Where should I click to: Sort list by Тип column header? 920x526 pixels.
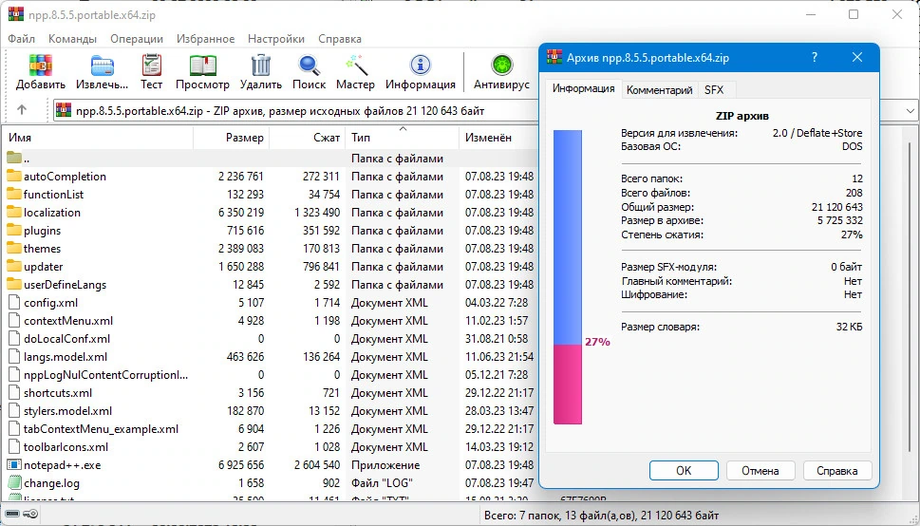pos(403,138)
